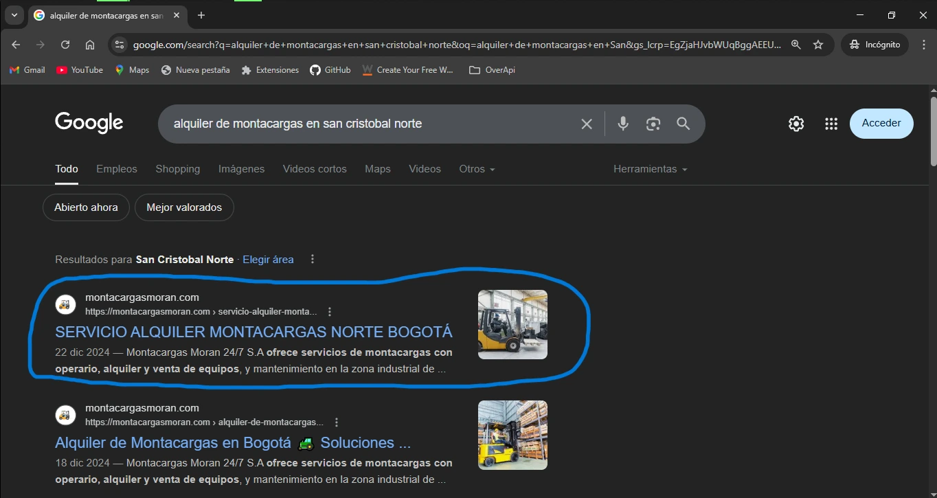The height and width of the screenshot is (498, 937).
Task: Open the Nueva pestaña bookmark
Action: pos(195,70)
